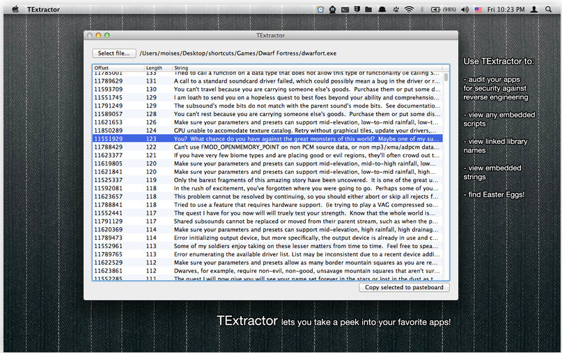
Task: Select row with offset 11620369
Action: click(267, 229)
